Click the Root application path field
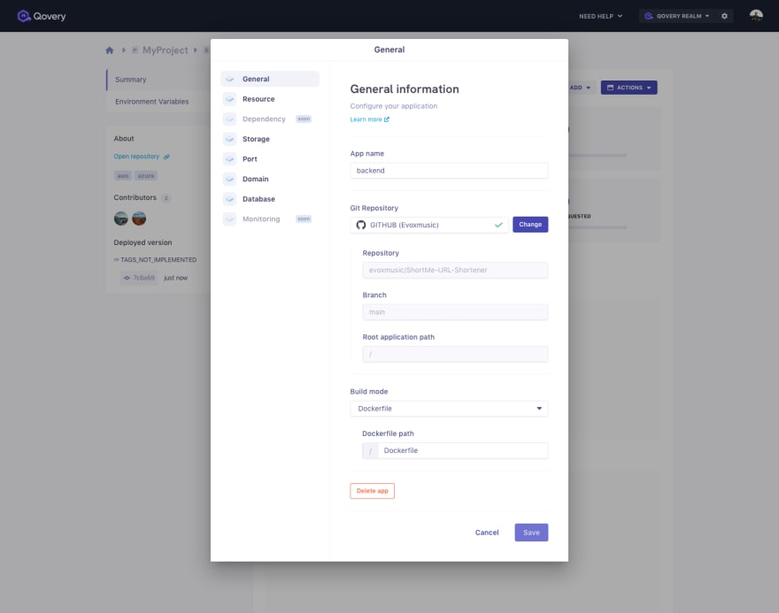 click(455, 354)
